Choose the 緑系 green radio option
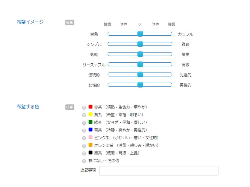This screenshot has width=250, height=187. tap(84, 123)
